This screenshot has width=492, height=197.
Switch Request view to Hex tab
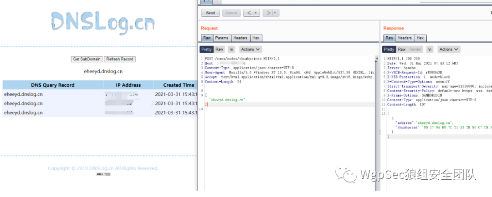tap(256, 38)
